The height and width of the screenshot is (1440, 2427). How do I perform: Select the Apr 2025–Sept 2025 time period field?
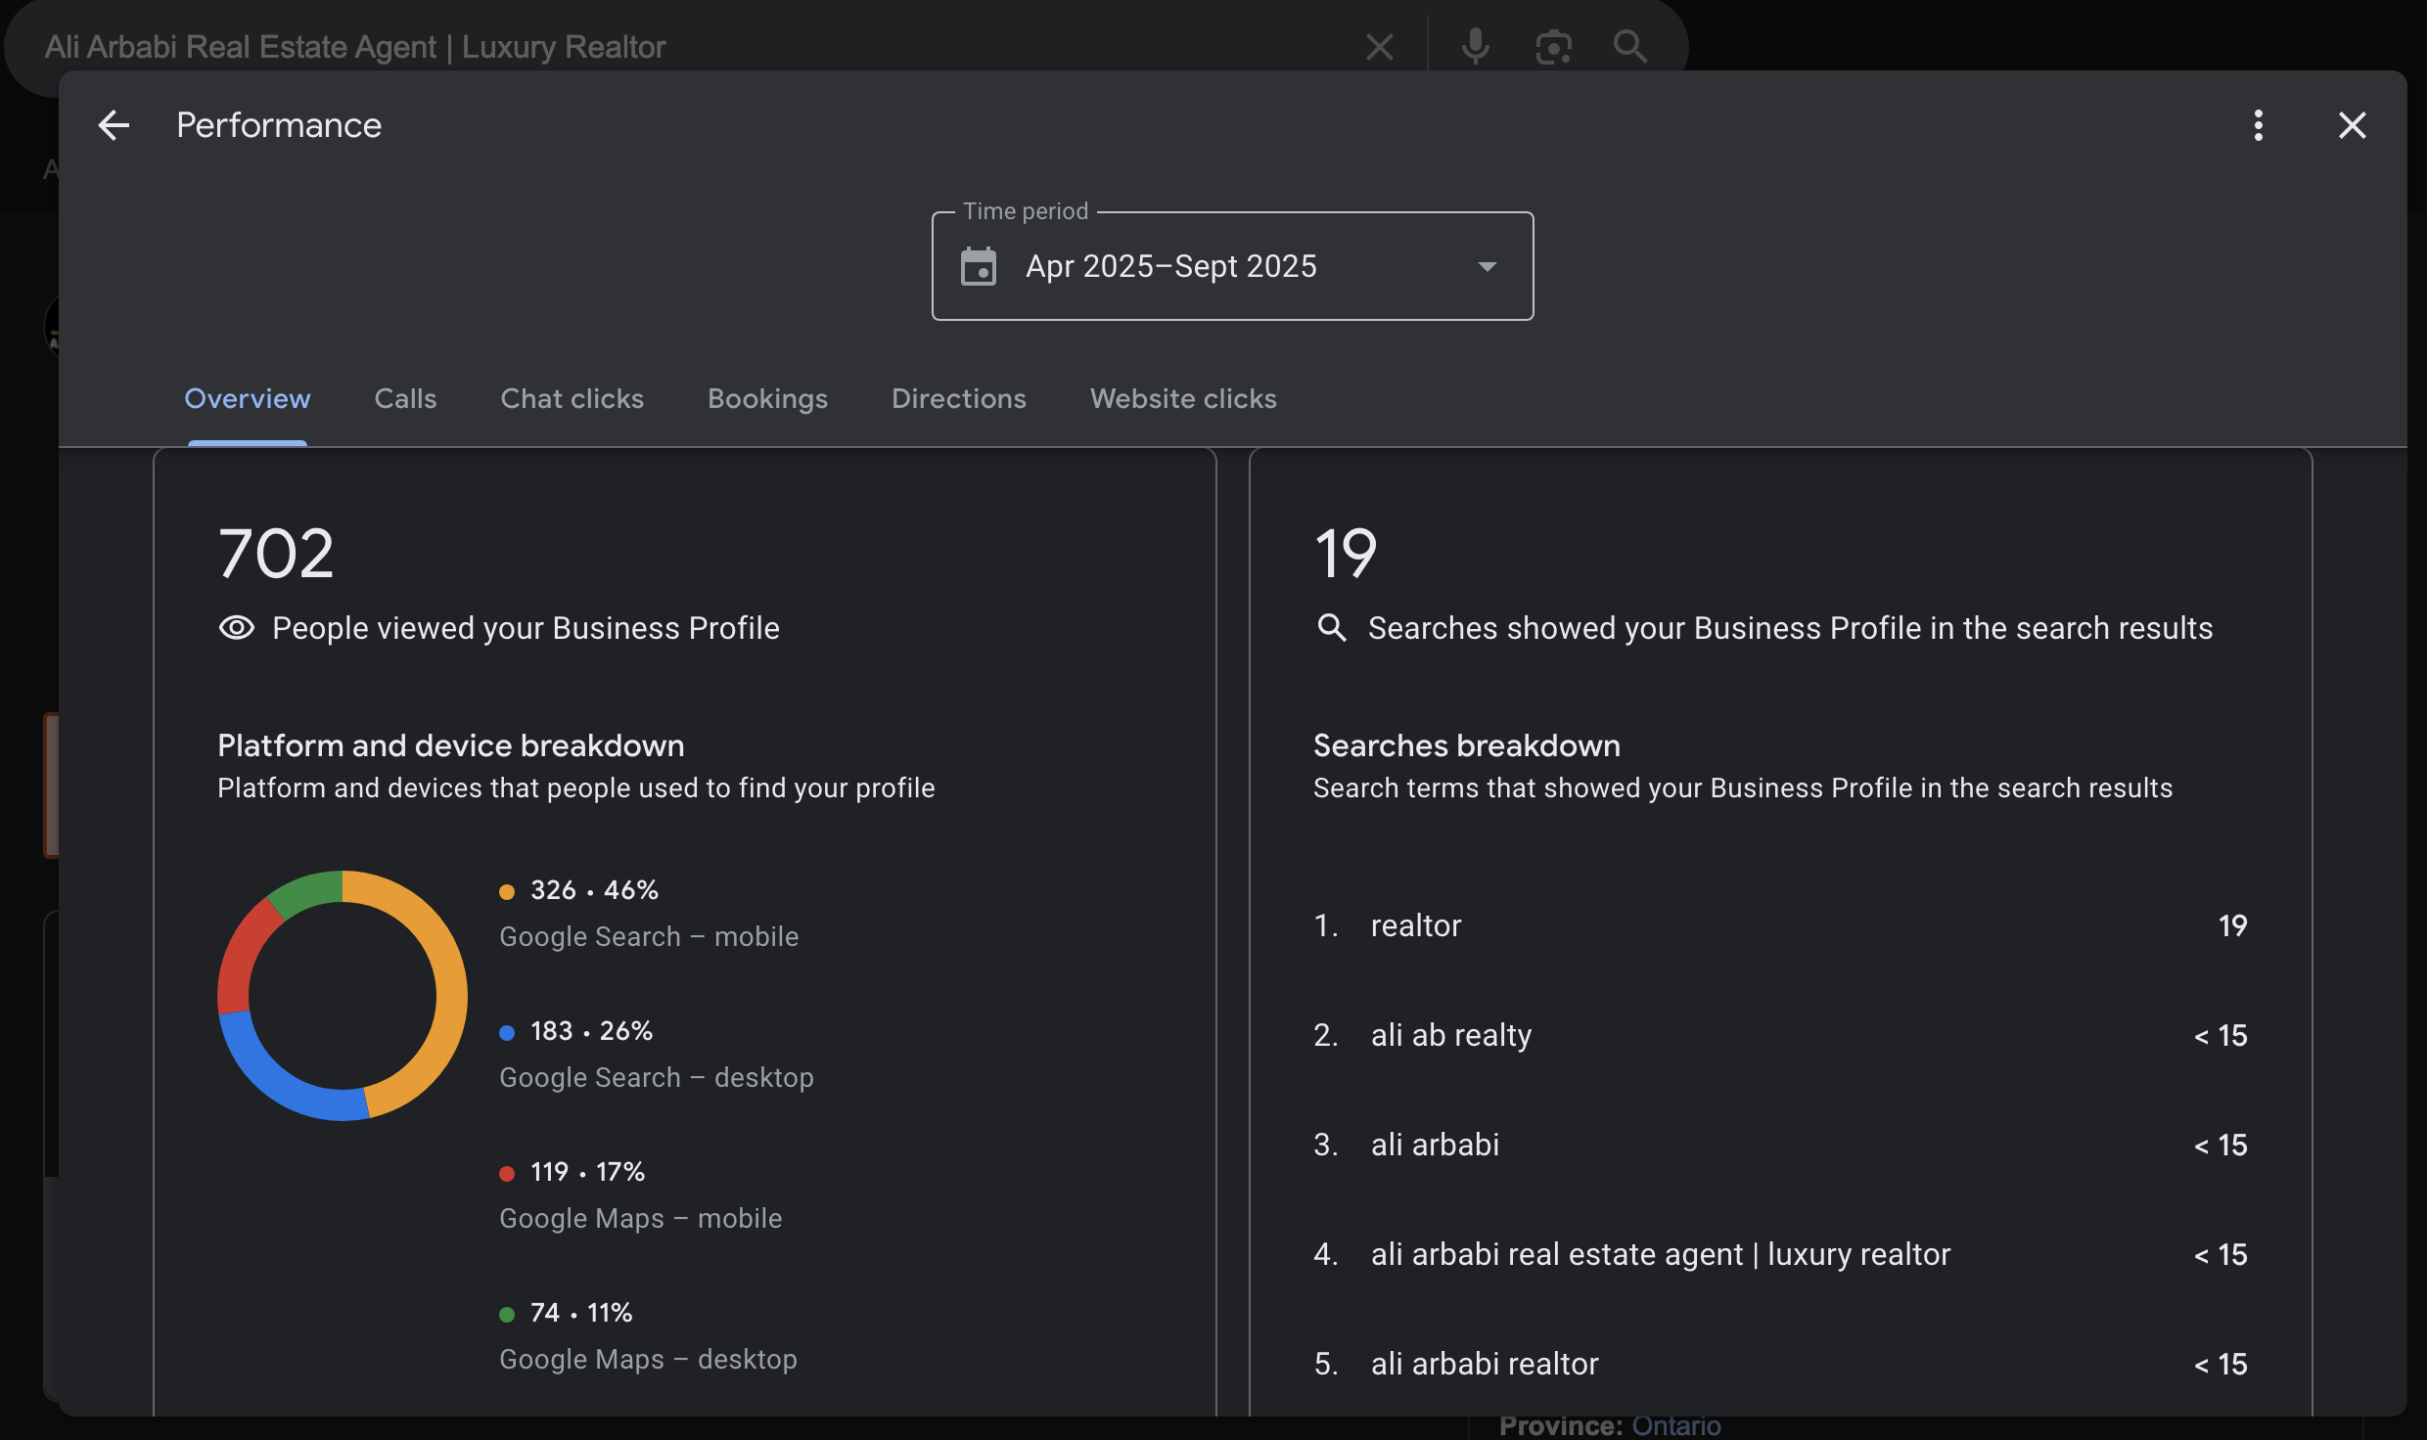click(x=1232, y=266)
